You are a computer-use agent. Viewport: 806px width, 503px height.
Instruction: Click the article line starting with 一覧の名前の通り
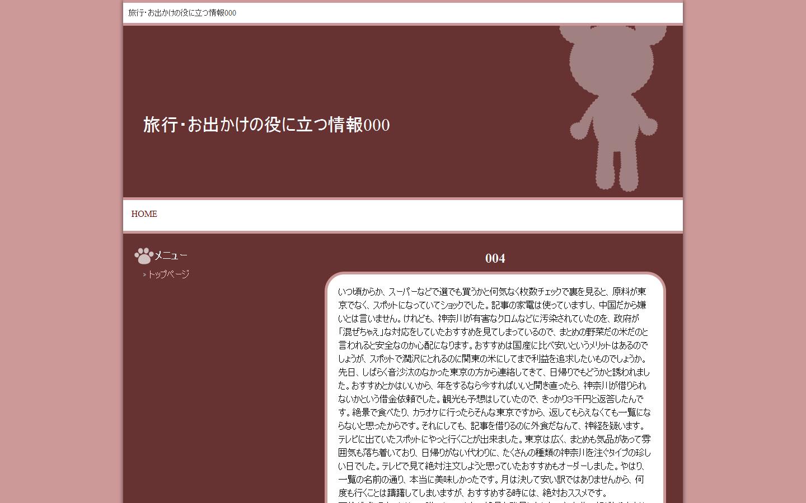491,480
